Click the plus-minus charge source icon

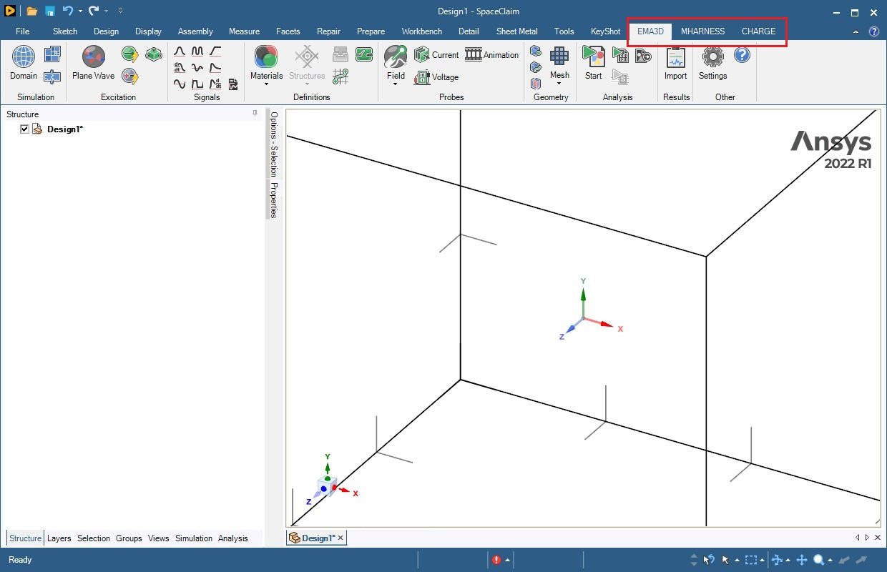[129, 76]
